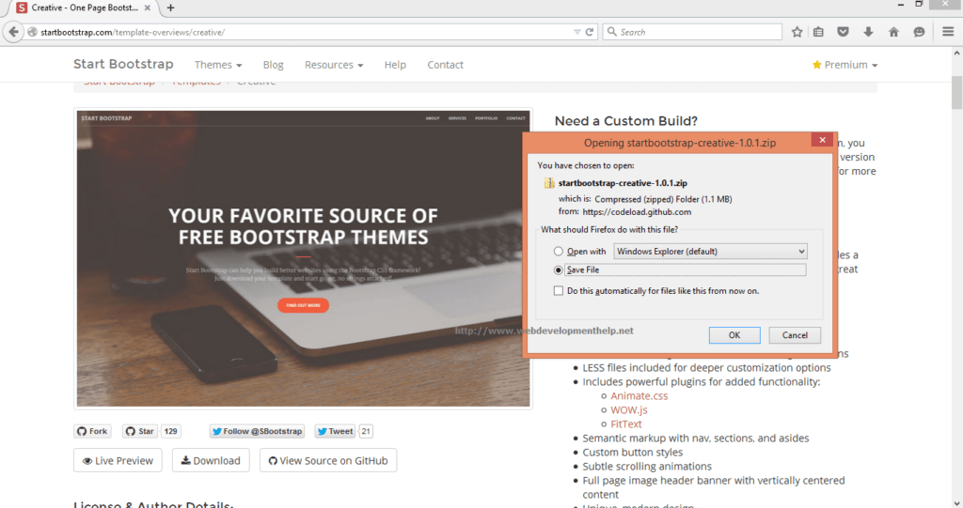Screen dimensions: 963x508
Task: Click the scrollbar down arrow
Action: point(956,503)
